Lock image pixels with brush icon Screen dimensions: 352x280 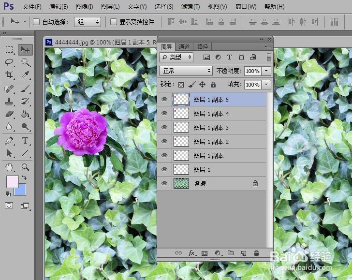pyautogui.click(x=191, y=85)
